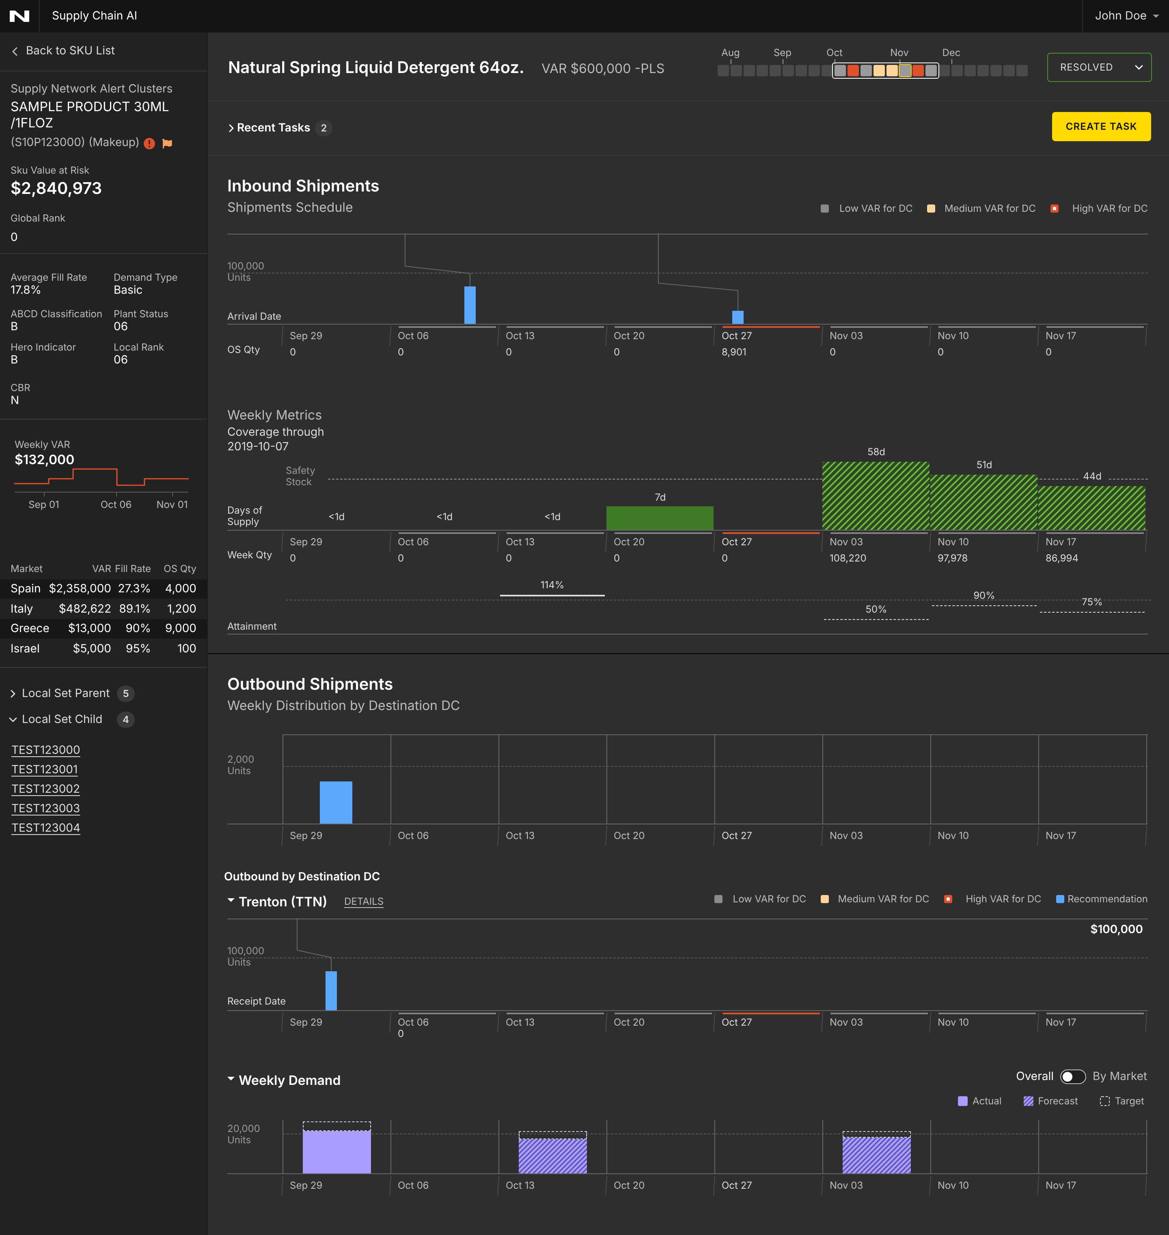The image size is (1169, 1235).
Task: Select the Greece market row
Action: tap(104, 628)
